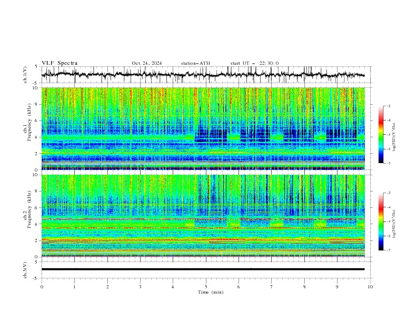Select the ch.1 spectrogram color bar
417x322 pixels.
(381, 135)
